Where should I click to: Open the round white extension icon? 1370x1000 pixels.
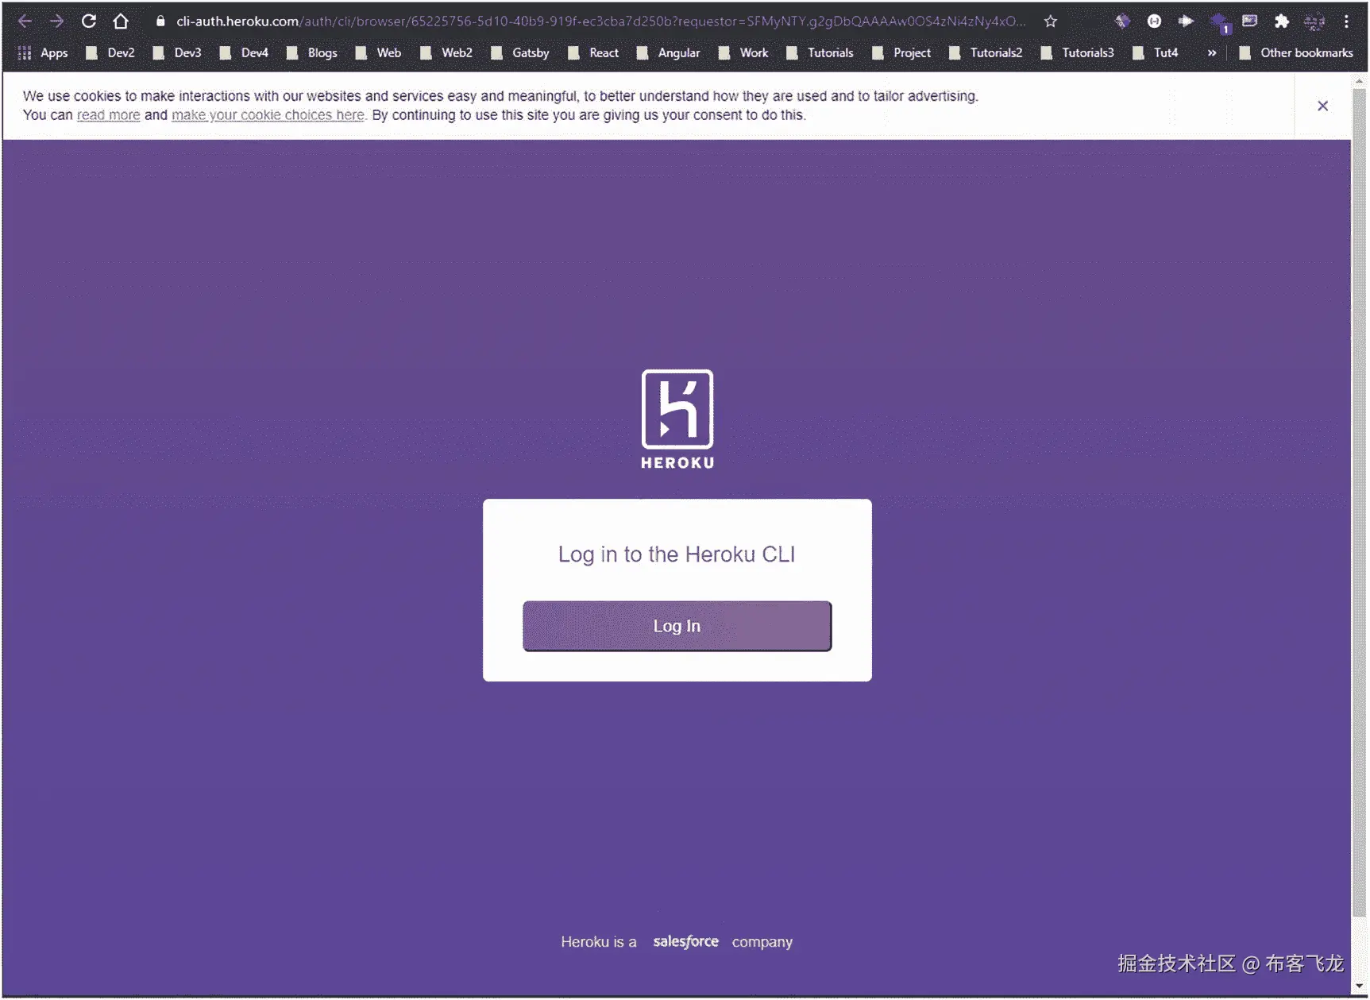click(1154, 21)
